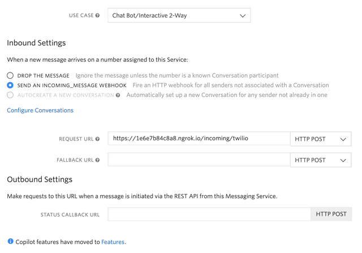The width and height of the screenshot is (362, 253).
Task: Click the help icon next to USE CASE
Action: 97,15
